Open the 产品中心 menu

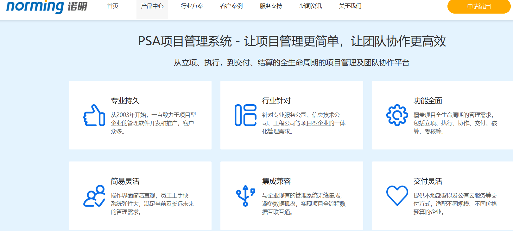(x=152, y=6)
